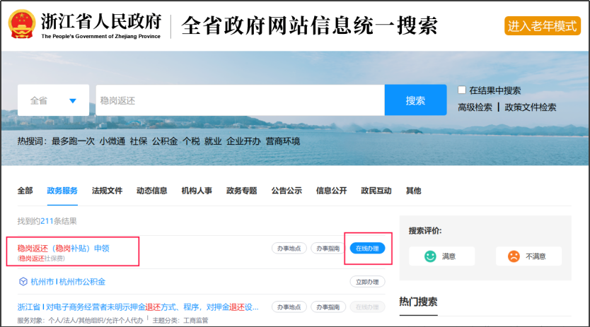Switch to the 动态信息 tab
This screenshot has width=590, height=327.
click(x=151, y=191)
